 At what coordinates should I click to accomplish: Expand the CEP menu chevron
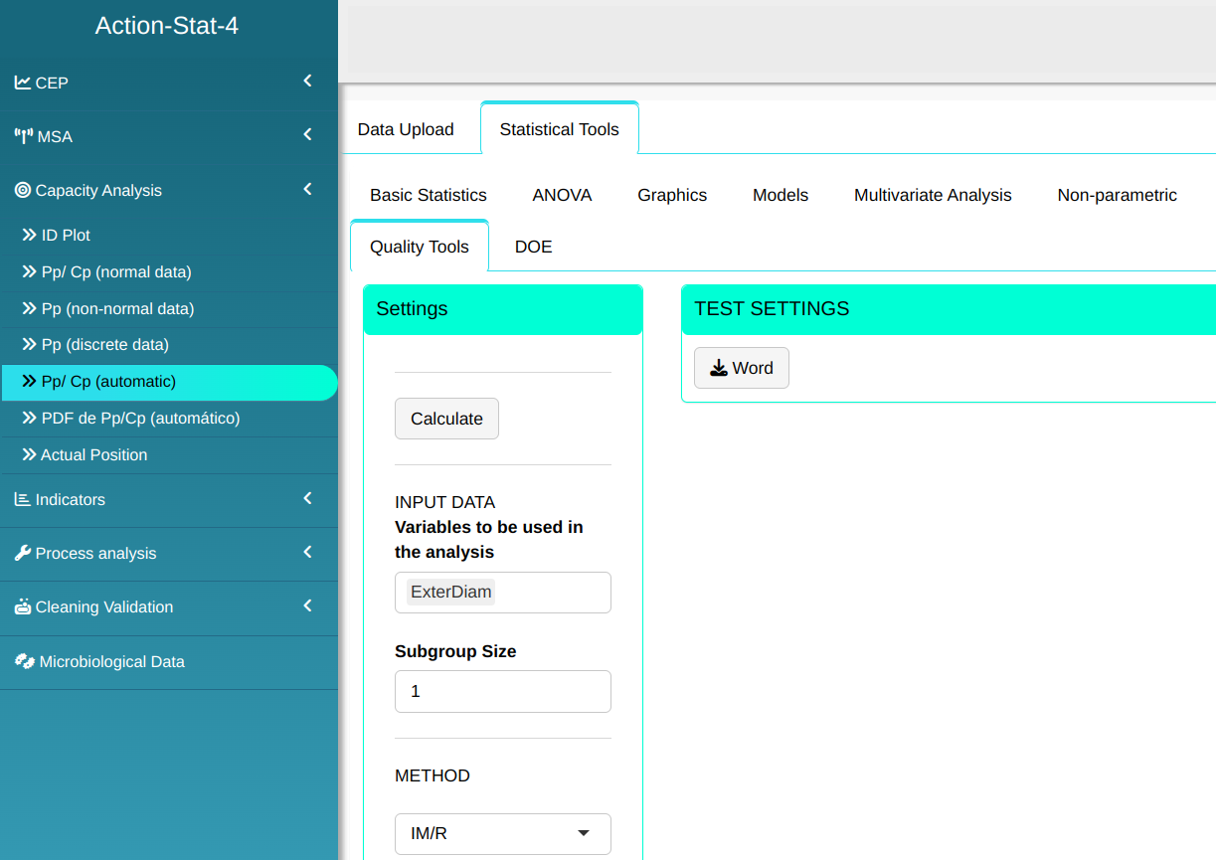coord(307,82)
